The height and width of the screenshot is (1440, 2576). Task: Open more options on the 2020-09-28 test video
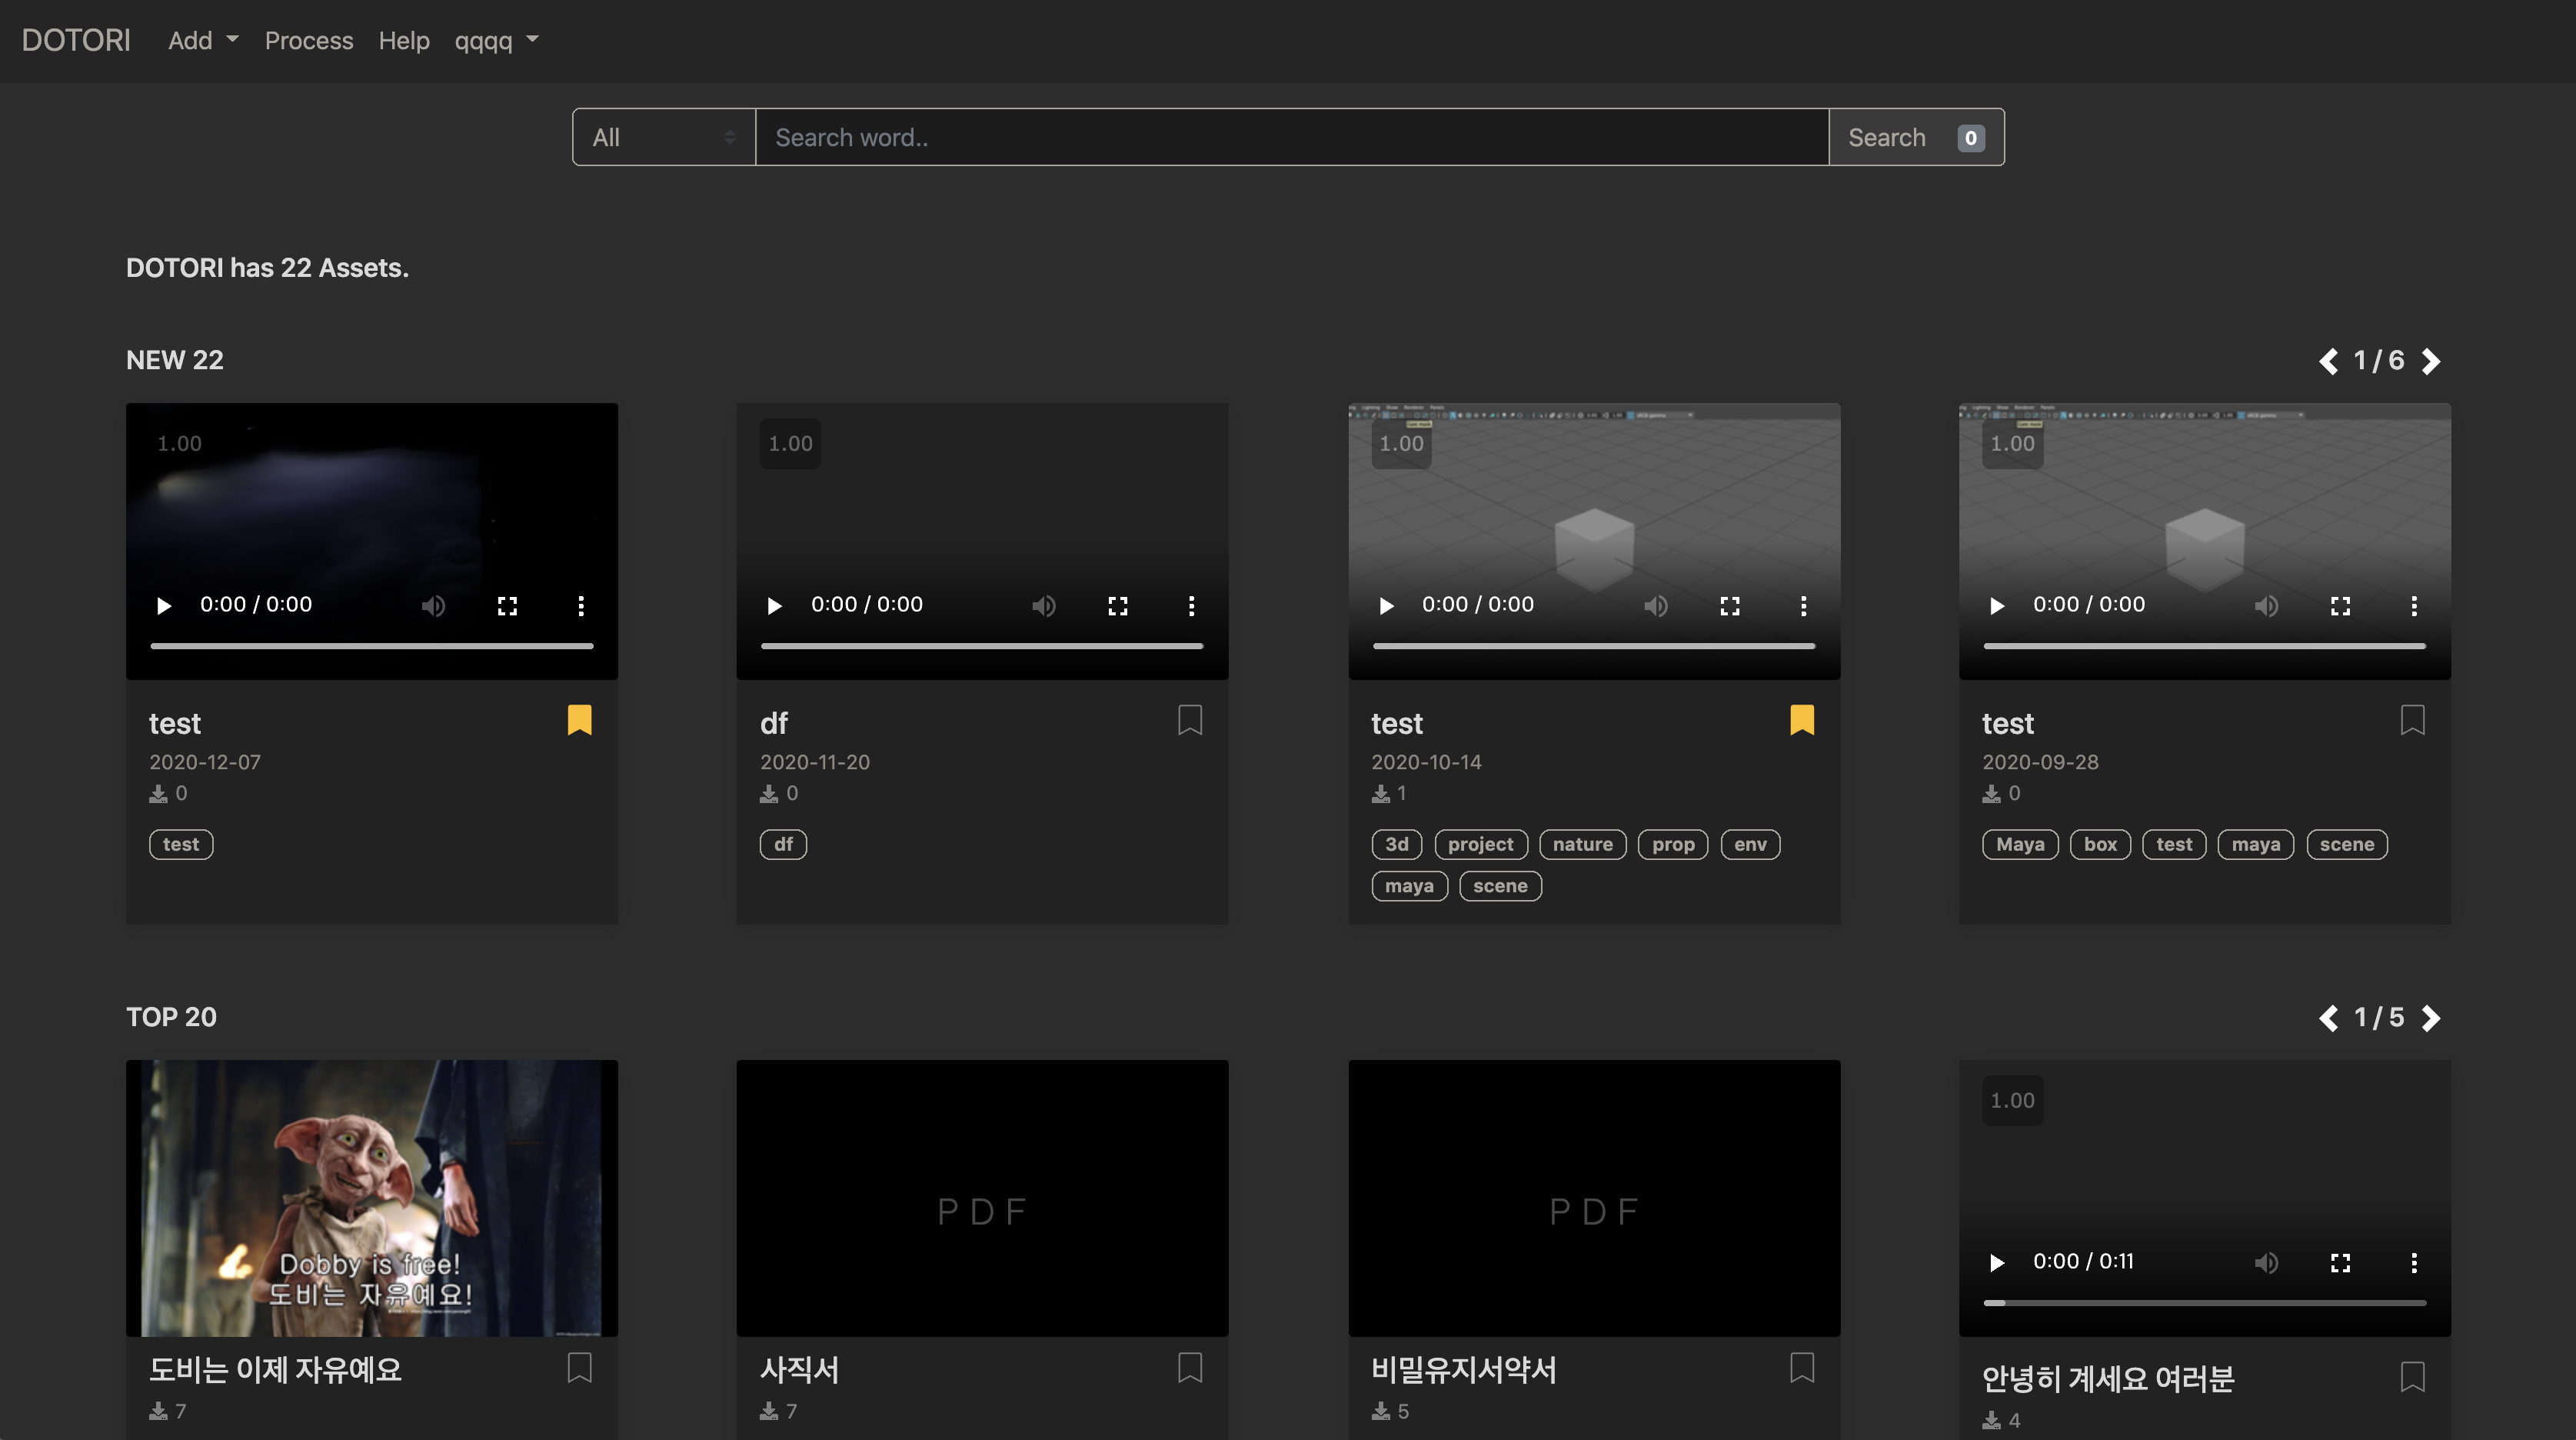click(x=2414, y=605)
